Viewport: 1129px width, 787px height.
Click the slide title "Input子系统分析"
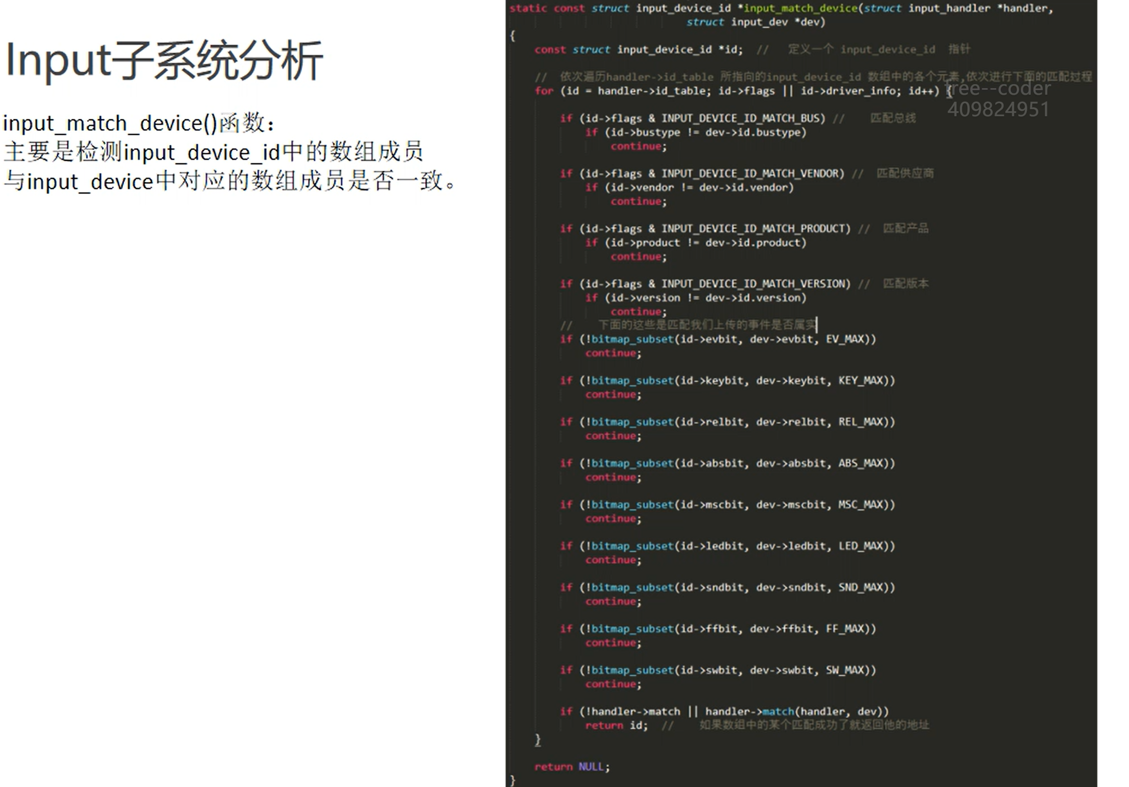click(x=164, y=61)
